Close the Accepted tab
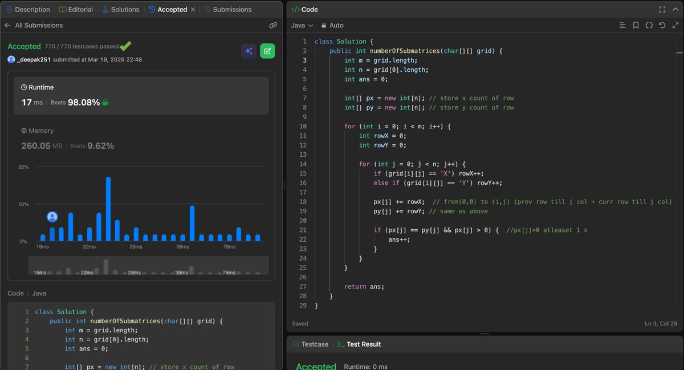The image size is (684, 370). pyautogui.click(x=193, y=10)
